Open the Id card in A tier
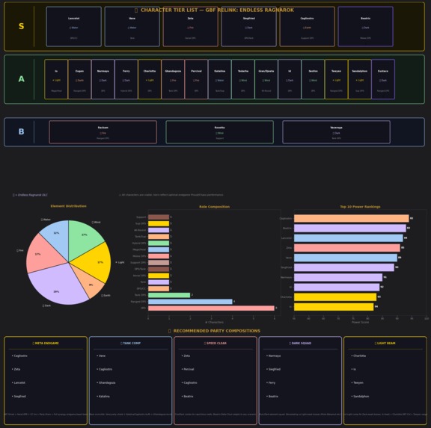This screenshot has width=431, height=428. [290, 79]
